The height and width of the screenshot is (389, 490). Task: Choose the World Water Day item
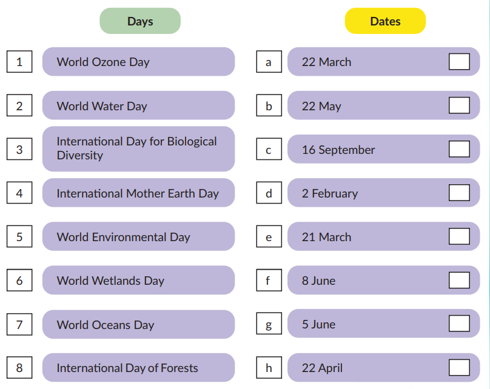[x=138, y=106]
